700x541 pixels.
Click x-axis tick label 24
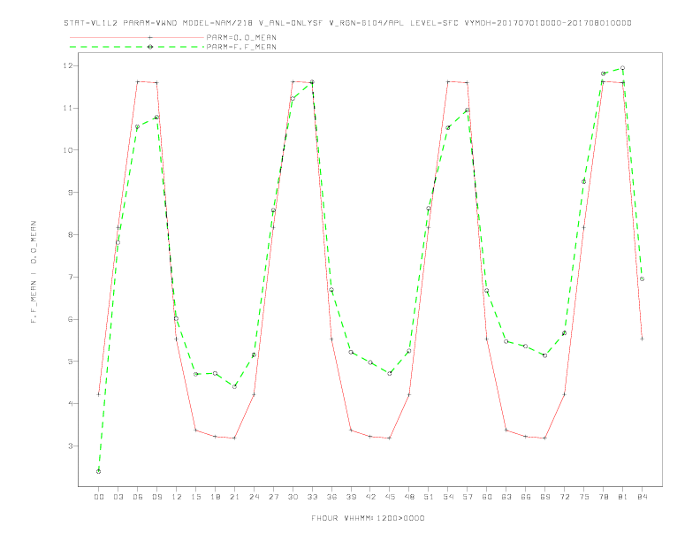[254, 497]
